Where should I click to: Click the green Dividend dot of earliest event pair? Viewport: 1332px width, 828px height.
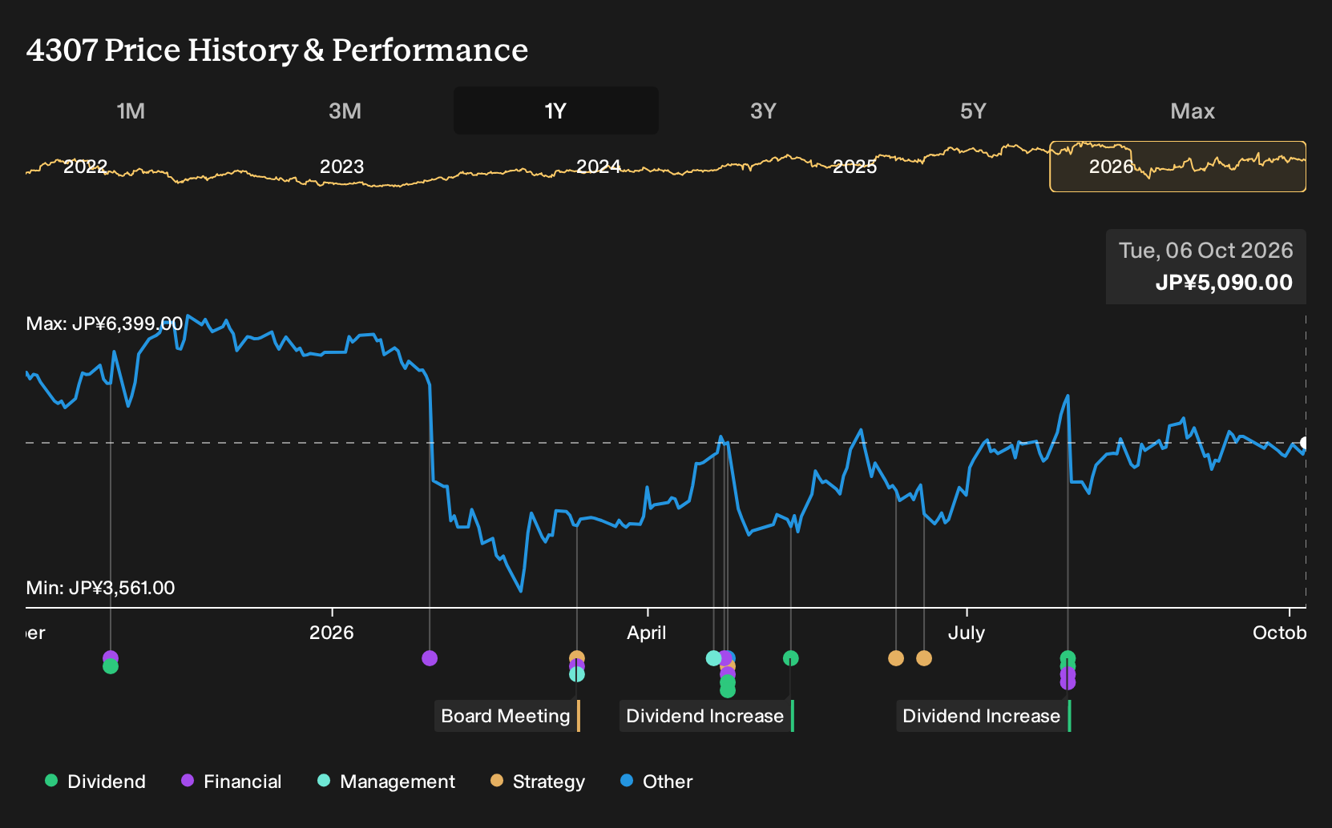click(x=111, y=667)
